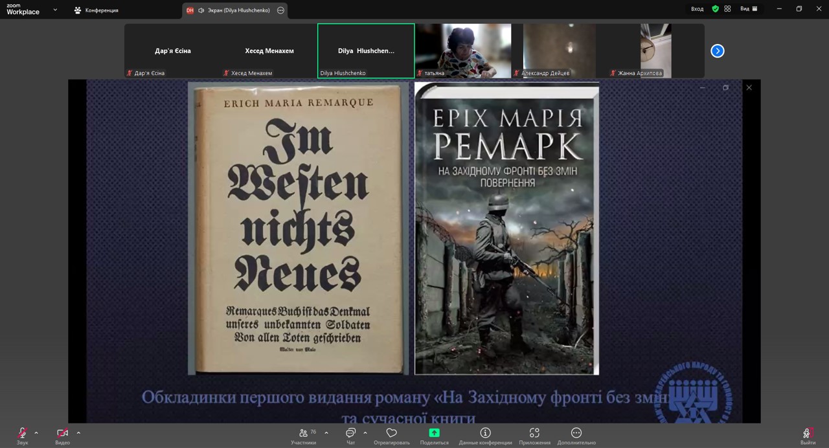Select Dilya Hlushchenko active speaker tile

pyautogui.click(x=366, y=51)
